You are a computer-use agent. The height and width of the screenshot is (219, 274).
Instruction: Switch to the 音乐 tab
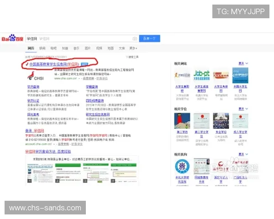tap(76, 48)
